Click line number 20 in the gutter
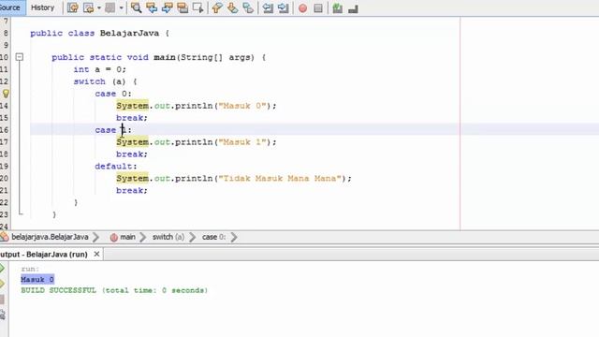The image size is (599, 337). coord(4,179)
